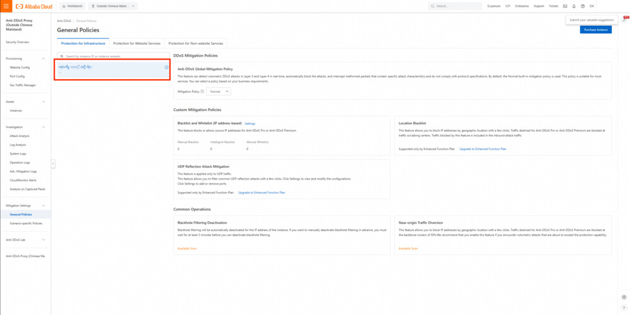Image resolution: width=630 pixels, height=315 pixels.
Task: Switch to Protection for Non-website Services tab
Action: click(196, 43)
